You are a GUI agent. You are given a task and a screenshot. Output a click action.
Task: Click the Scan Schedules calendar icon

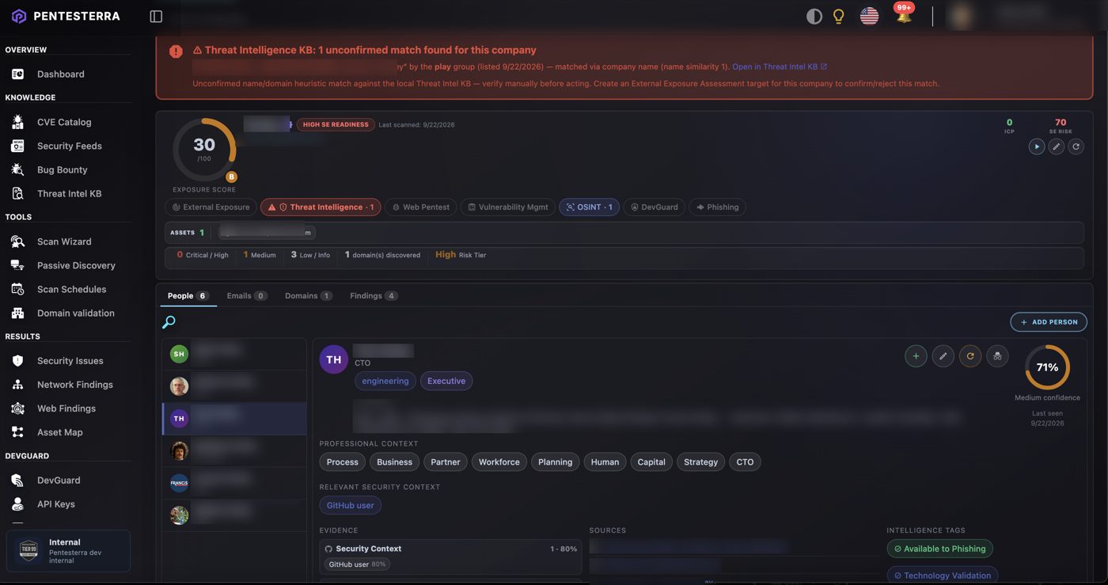click(17, 289)
